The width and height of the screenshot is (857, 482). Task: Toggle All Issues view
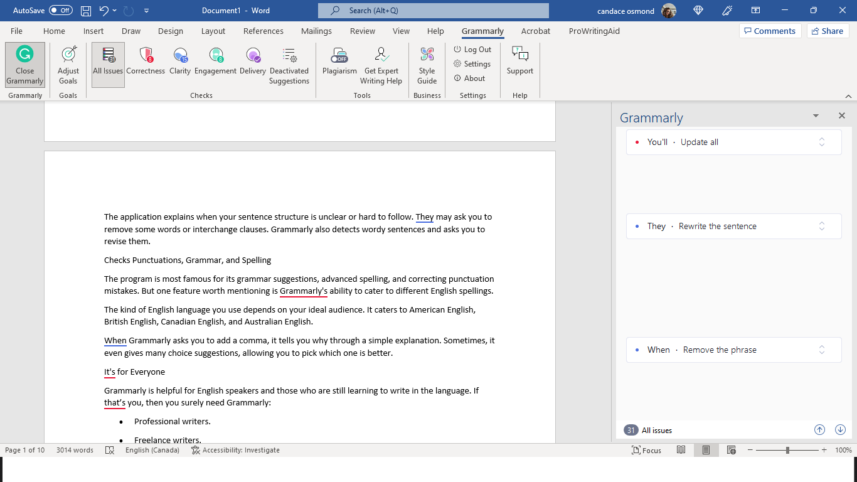click(x=108, y=63)
